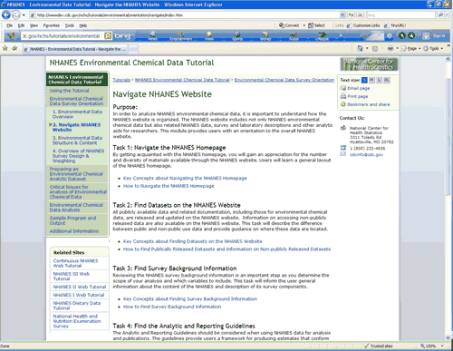Set text size to S
Image resolution: width=453 pixels, height=351 pixels.
pos(364,80)
